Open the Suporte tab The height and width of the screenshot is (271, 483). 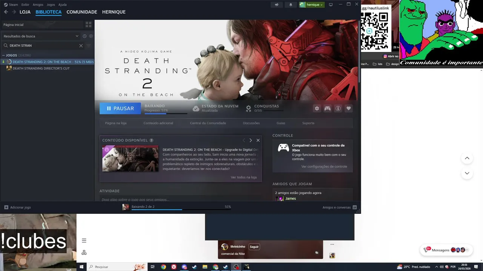coord(308,123)
